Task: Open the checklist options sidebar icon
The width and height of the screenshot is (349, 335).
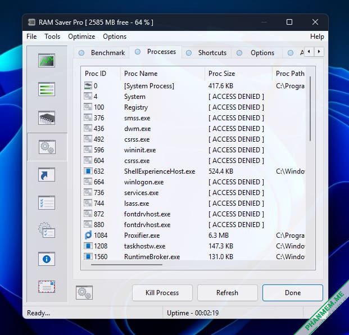Action: tap(47, 202)
